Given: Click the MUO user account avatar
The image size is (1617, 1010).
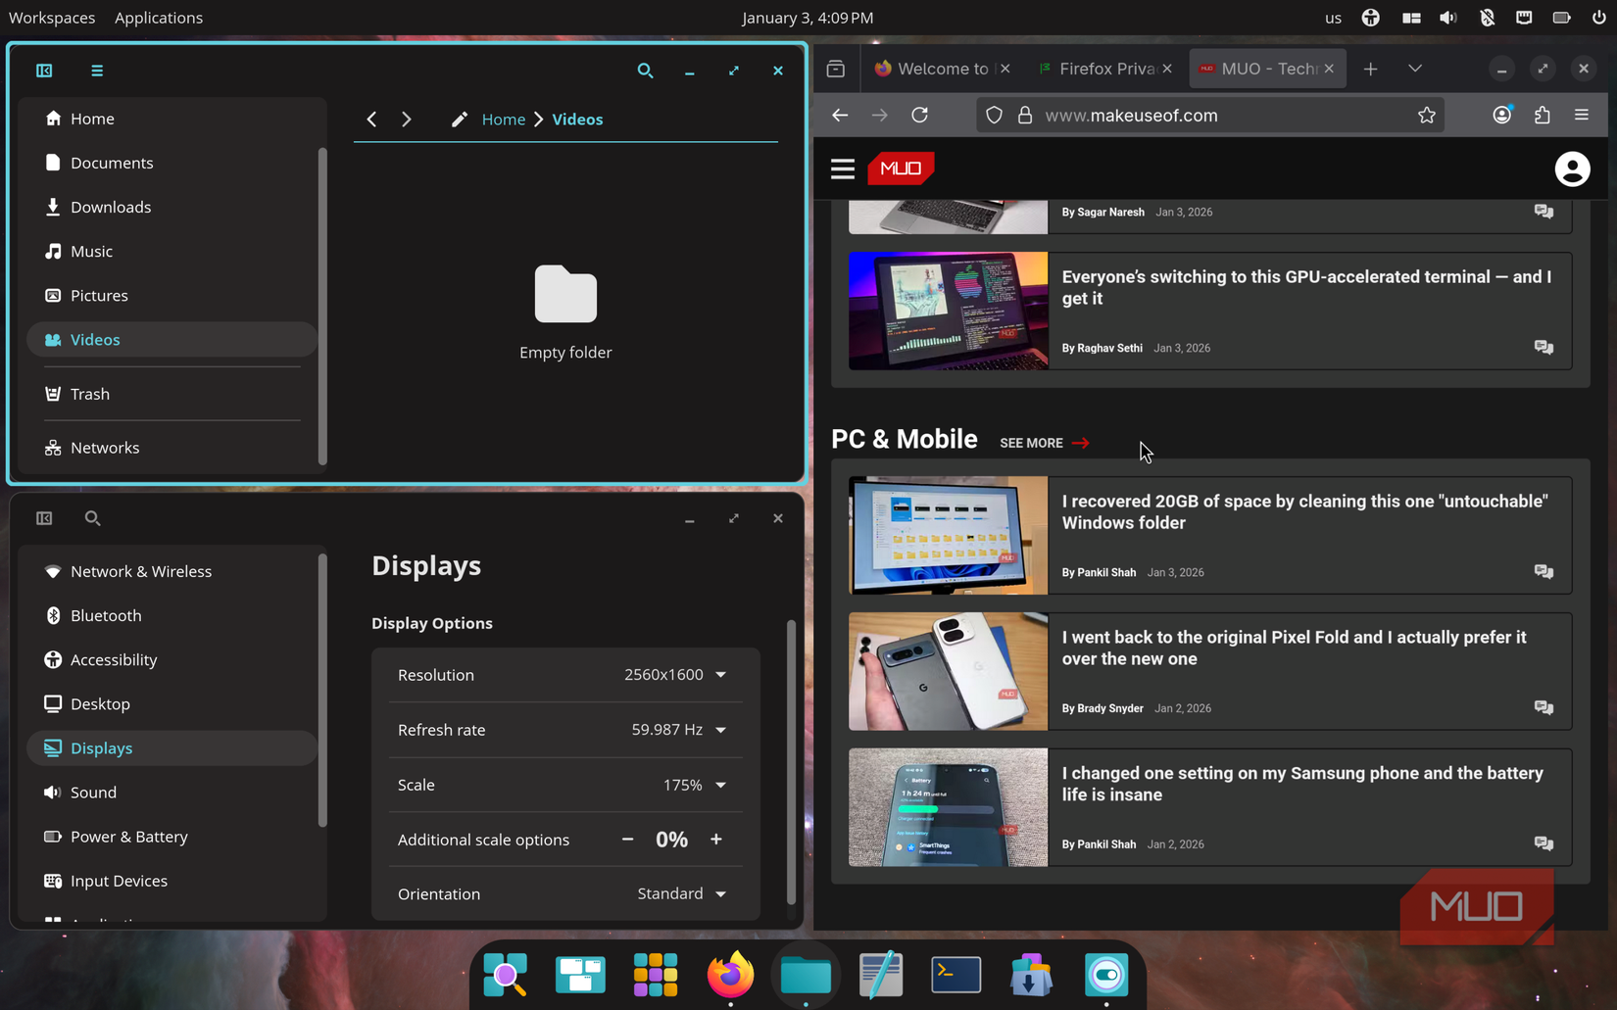Looking at the screenshot, I should [x=1572, y=168].
